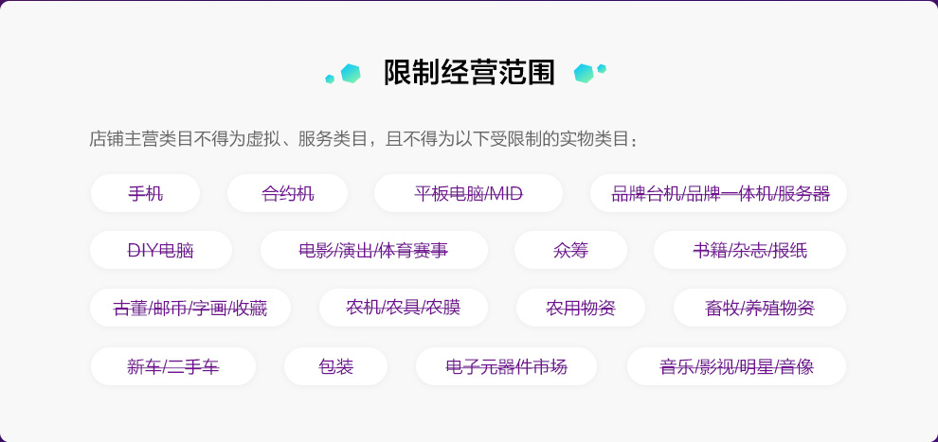Select the 农机/农具/农膜 tag
938x442 pixels.
tap(403, 308)
